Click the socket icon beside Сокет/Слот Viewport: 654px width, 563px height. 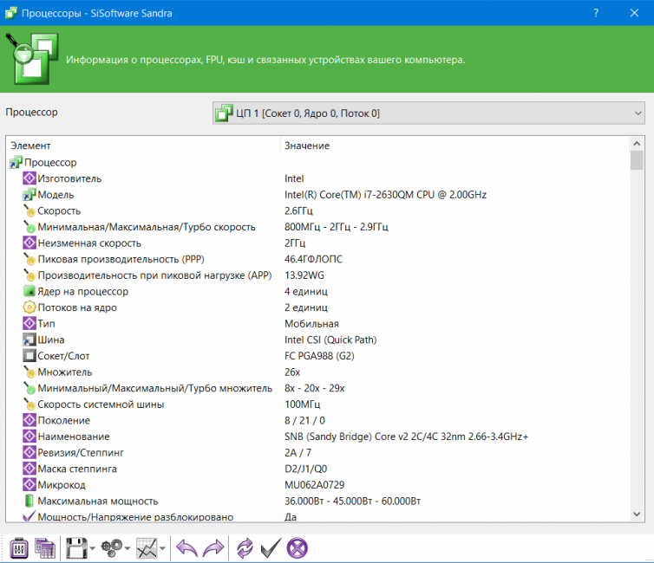29,356
